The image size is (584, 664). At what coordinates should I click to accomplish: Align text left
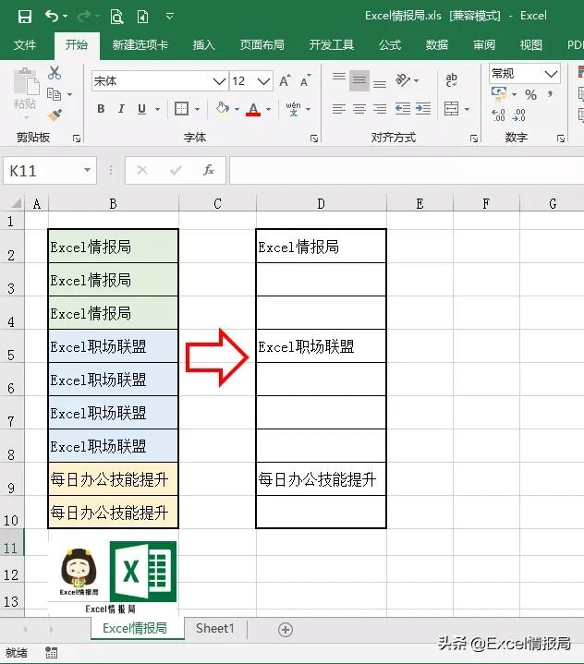pyautogui.click(x=338, y=109)
